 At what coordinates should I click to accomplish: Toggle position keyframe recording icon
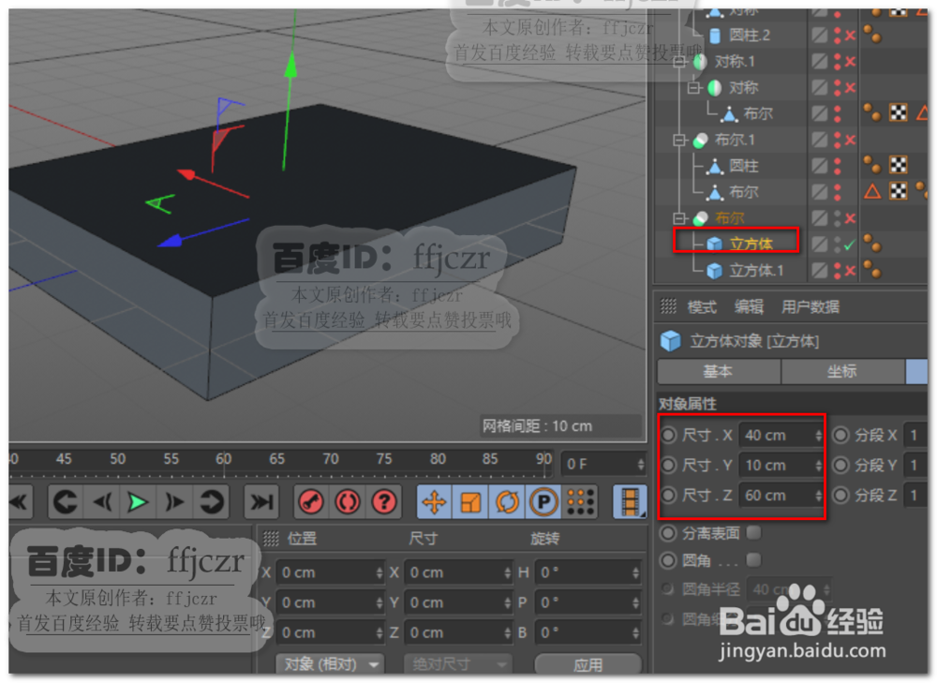pyautogui.click(x=434, y=501)
